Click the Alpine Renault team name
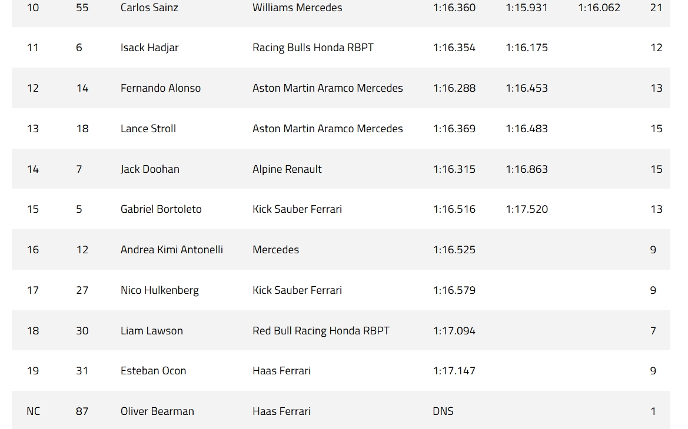Image resolution: width=688 pixels, height=429 pixels. tap(287, 169)
